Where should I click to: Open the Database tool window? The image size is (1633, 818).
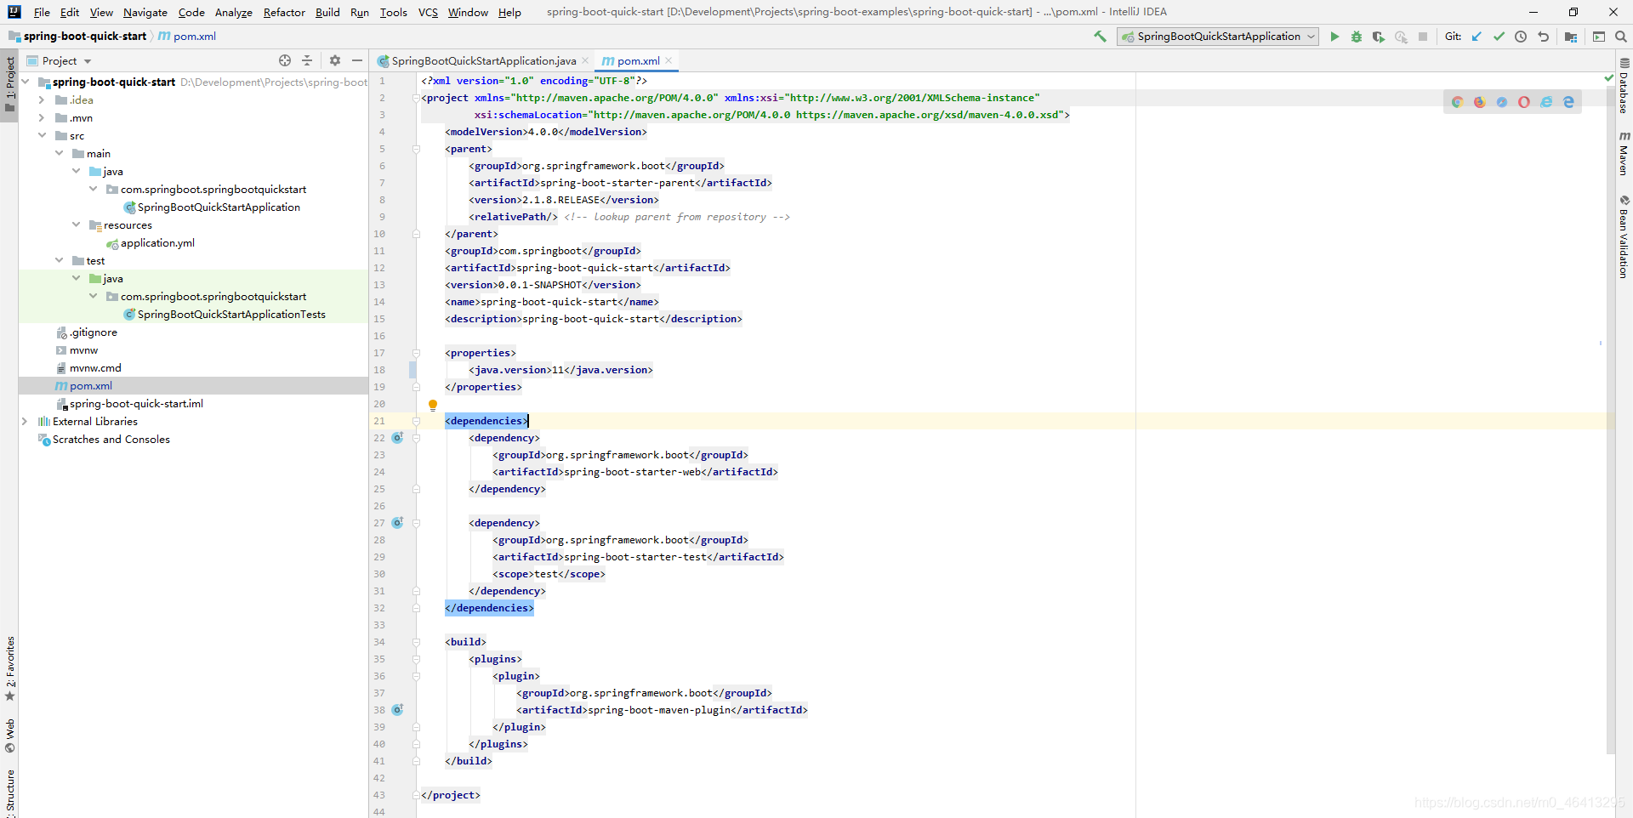tap(1624, 86)
